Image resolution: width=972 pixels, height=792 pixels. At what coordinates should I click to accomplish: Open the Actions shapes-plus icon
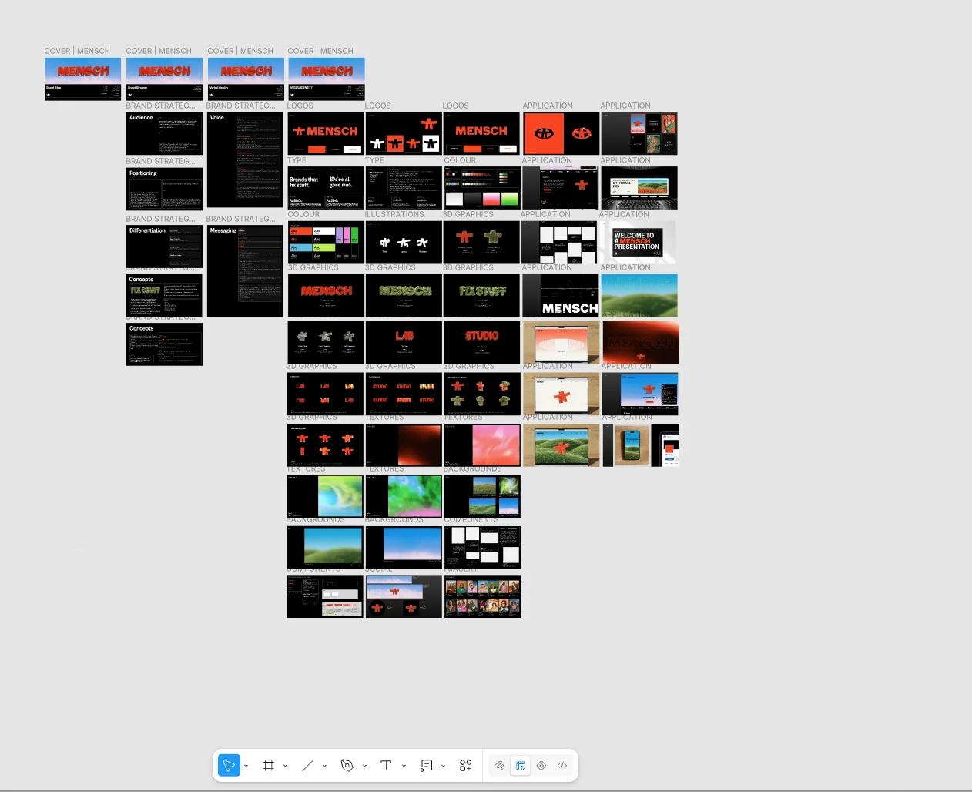465,766
